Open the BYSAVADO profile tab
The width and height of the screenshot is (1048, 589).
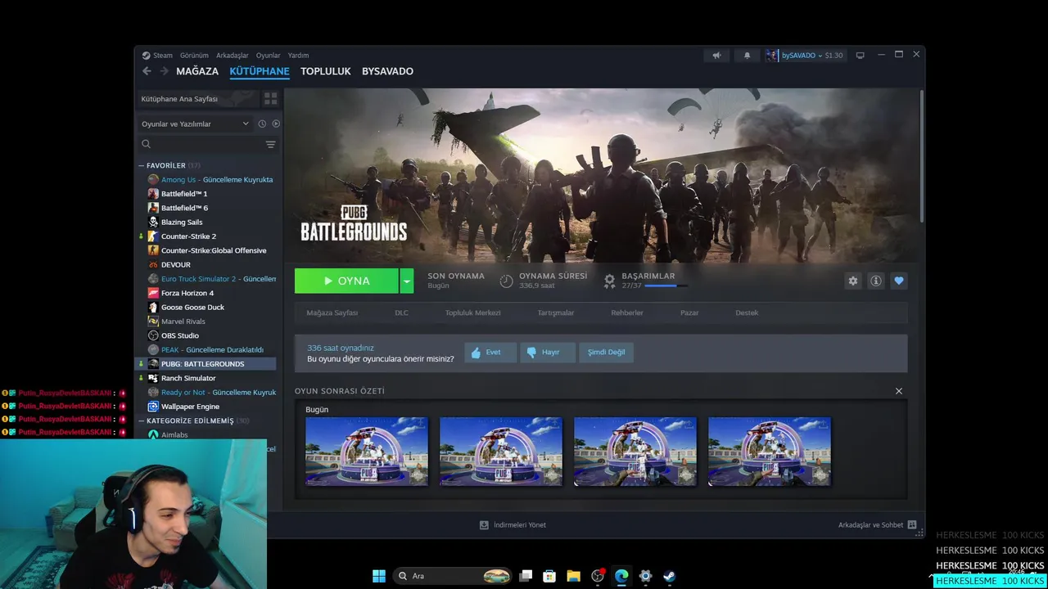pyautogui.click(x=387, y=71)
